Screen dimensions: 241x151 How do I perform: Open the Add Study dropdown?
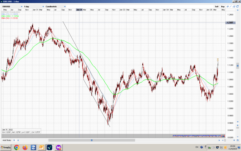coord(8,140)
